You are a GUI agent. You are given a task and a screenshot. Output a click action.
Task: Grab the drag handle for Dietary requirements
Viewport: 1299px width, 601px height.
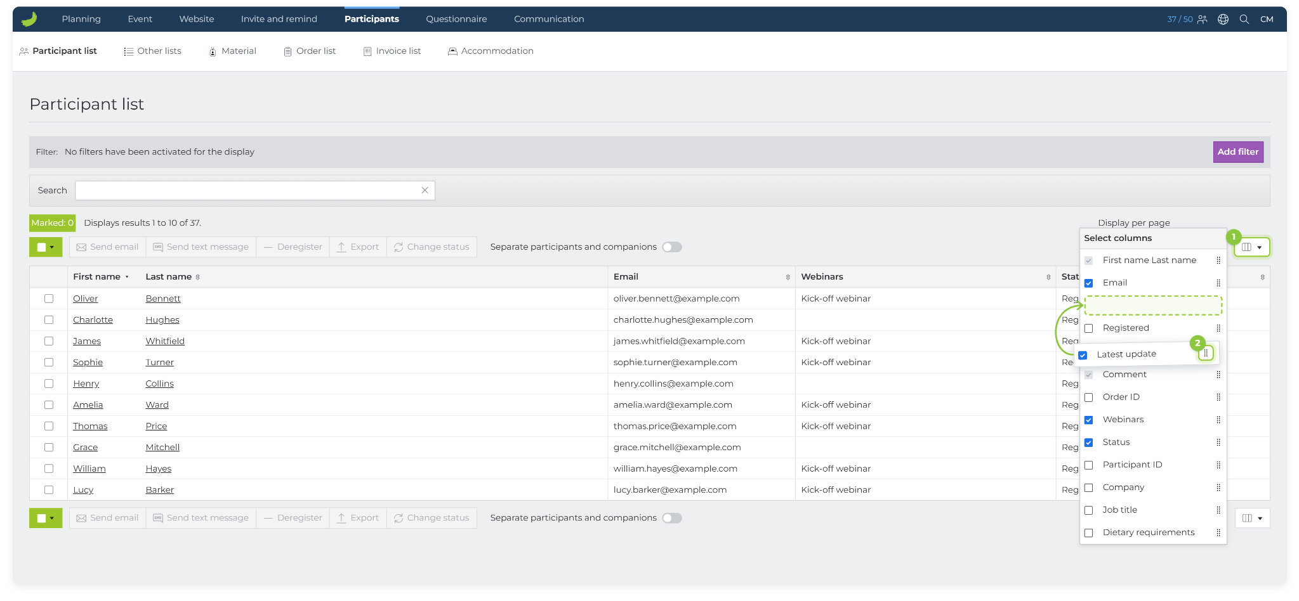point(1218,533)
